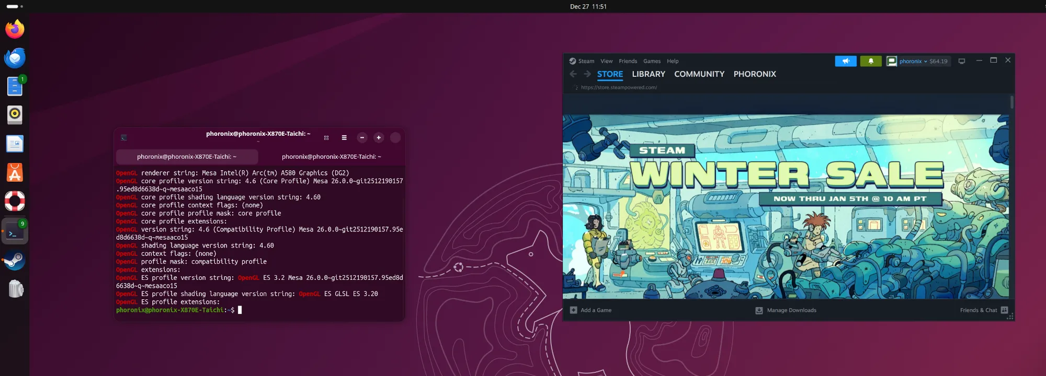
Task: Click Add a Game in Steam
Action: [x=591, y=310]
